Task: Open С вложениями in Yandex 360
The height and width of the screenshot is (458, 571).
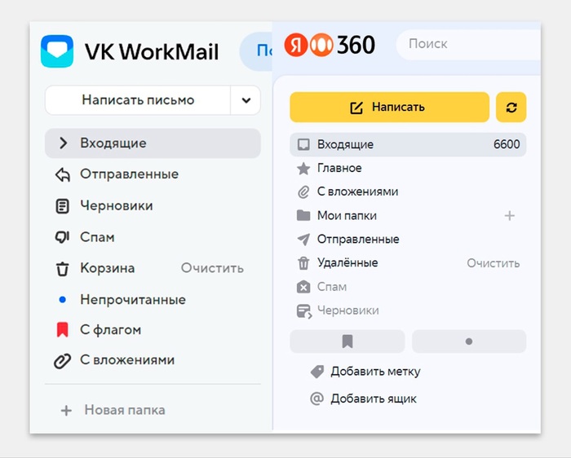Action: tap(357, 192)
